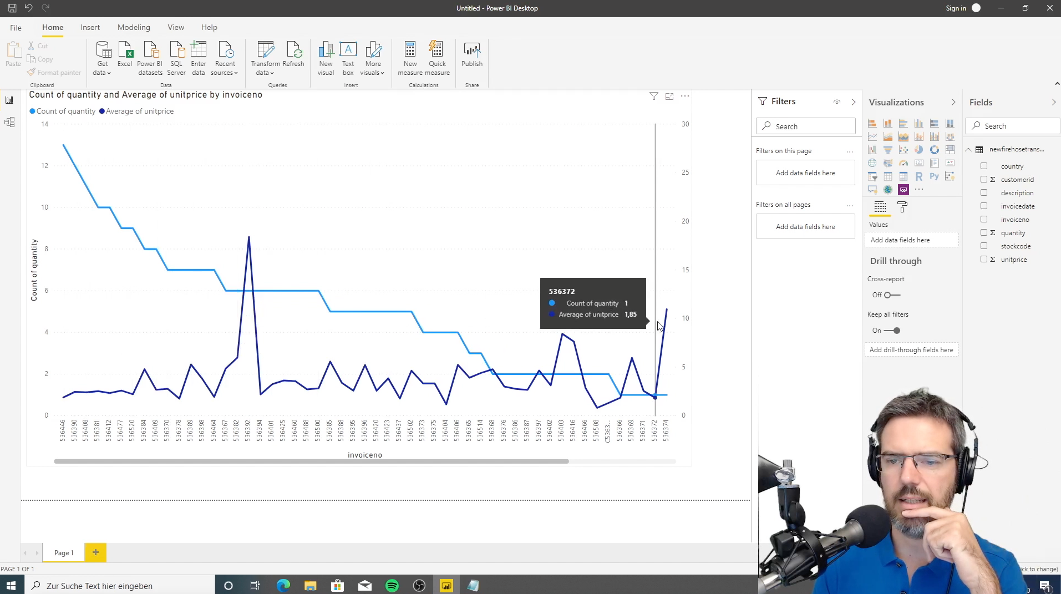Open the View ribbon tab
The image size is (1061, 594).
point(176,27)
